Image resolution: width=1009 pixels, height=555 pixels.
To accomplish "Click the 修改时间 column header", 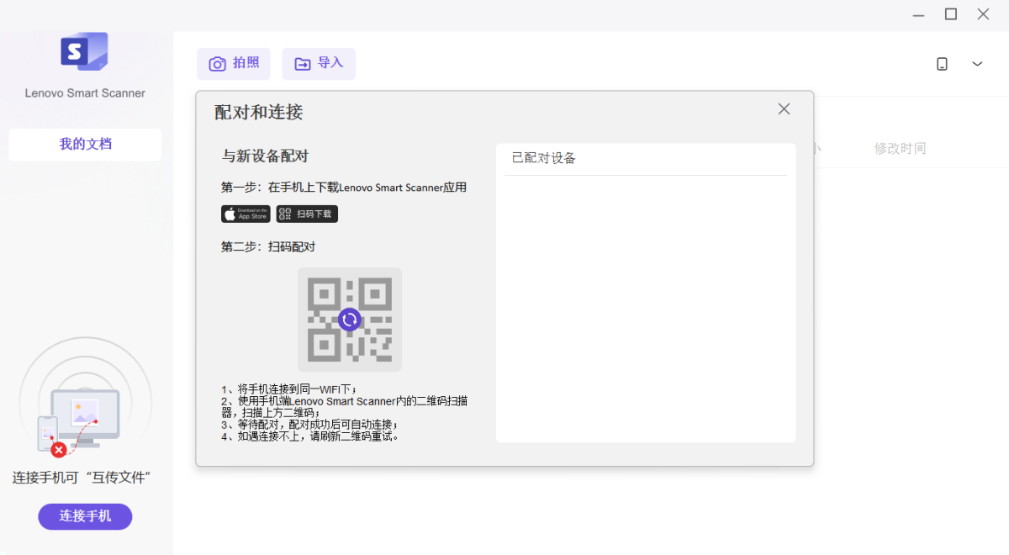I will tap(900, 149).
